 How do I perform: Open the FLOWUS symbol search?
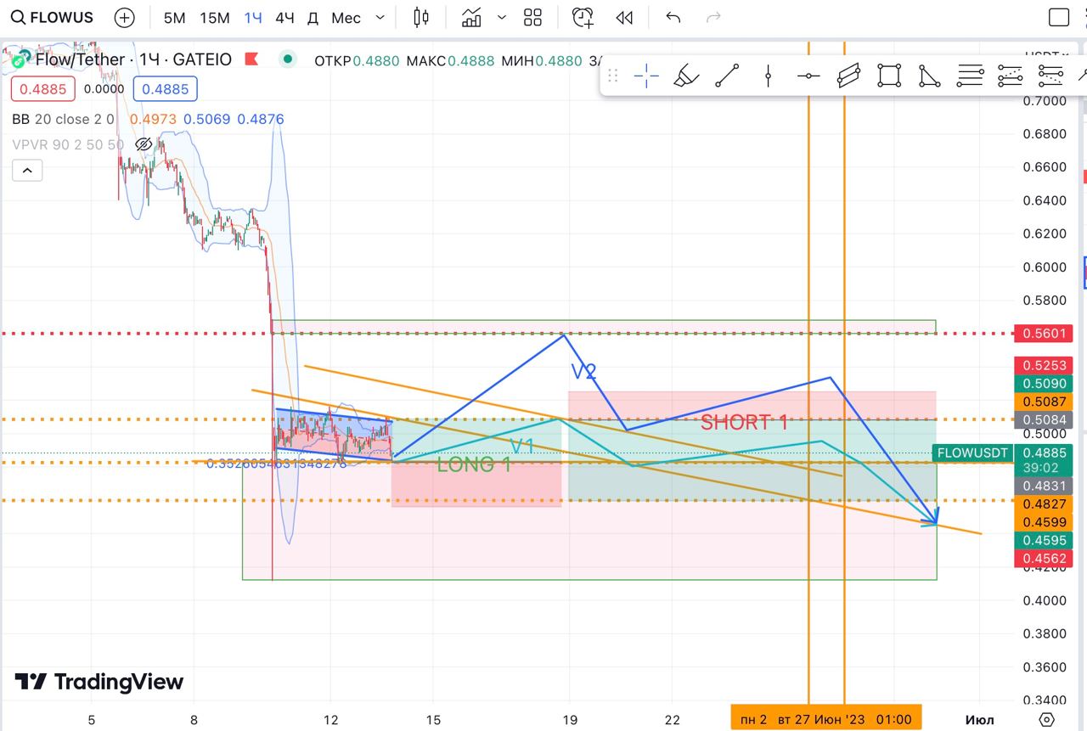pos(53,18)
